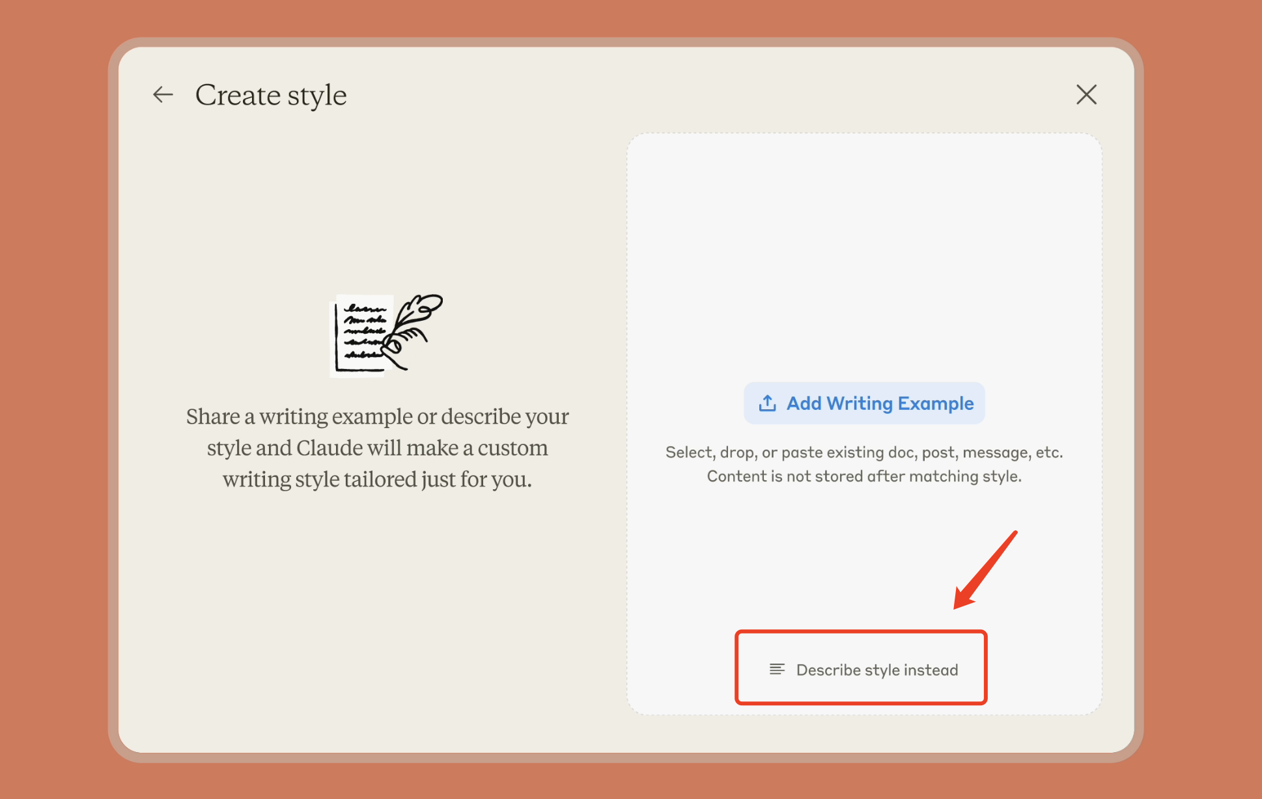Close the Create style dialog
Screen dimensions: 1262x799
tap(1086, 95)
